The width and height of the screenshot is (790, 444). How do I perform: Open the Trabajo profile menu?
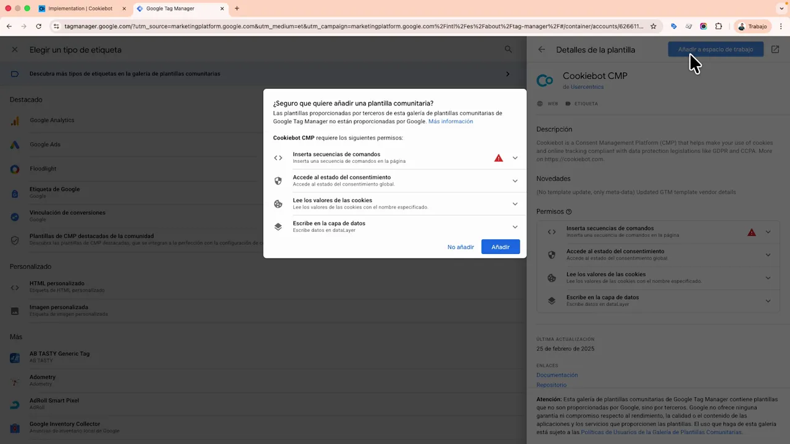pyautogui.click(x=752, y=27)
